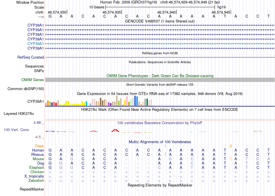This screenshot has height=196, width=275.
Task: Click the orange Gaps label
Action: (x=39, y=146)
